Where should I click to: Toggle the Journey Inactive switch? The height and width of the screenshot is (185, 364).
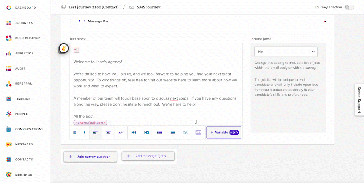(349, 8)
